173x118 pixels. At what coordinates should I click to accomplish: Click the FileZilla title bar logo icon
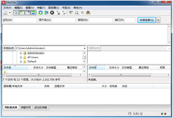click(4, 2)
